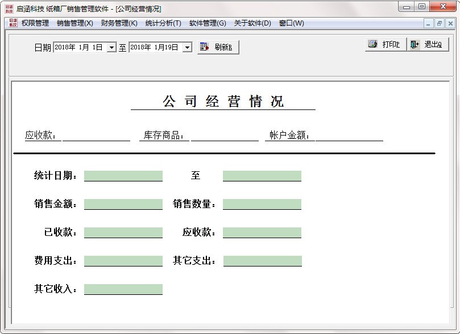The image size is (460, 334).
Task: Click the green 其它支出 value field
Action: point(263,261)
